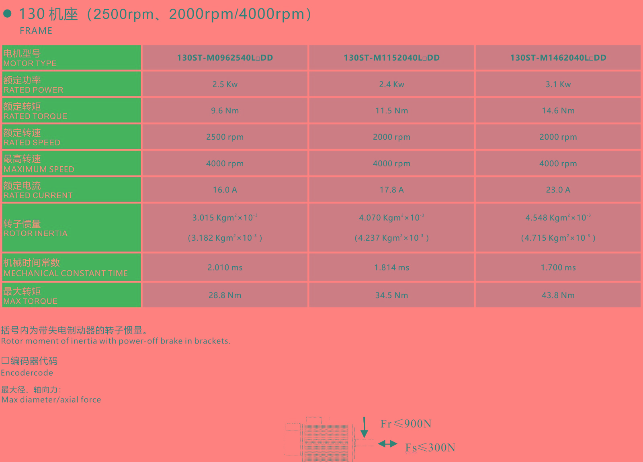Image resolution: width=643 pixels, height=462 pixels.
Task: Click the double-headed axial force arrow
Action: click(387, 444)
